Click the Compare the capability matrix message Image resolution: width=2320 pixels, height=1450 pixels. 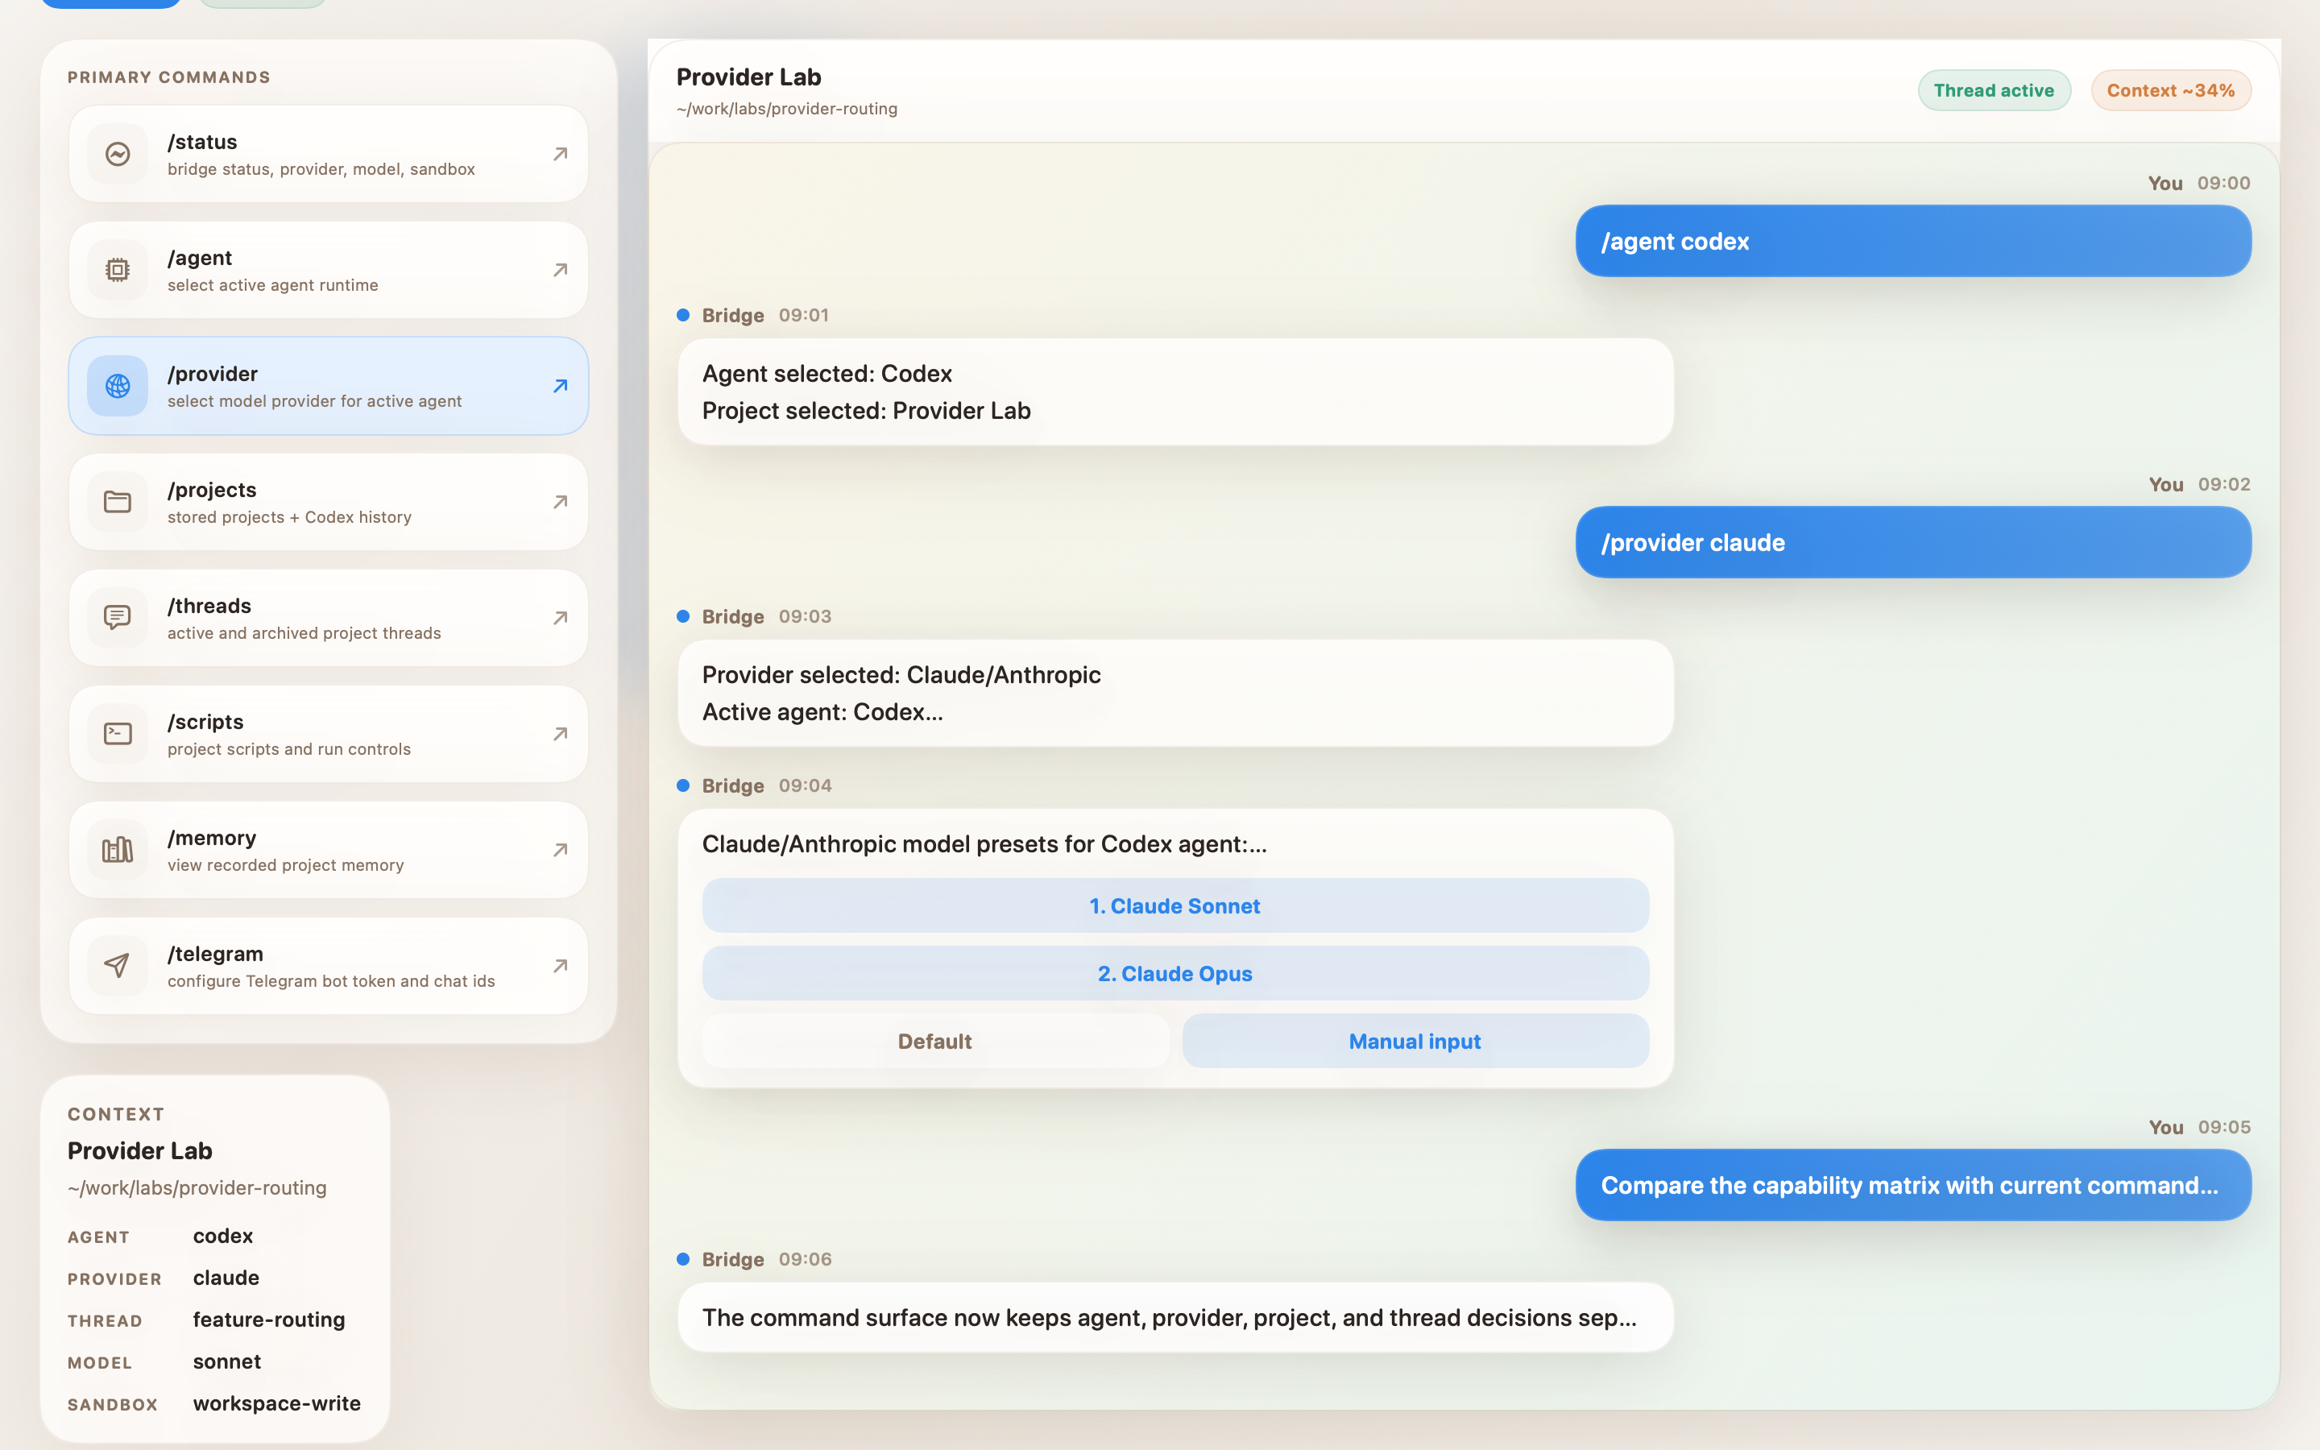coord(1913,1185)
